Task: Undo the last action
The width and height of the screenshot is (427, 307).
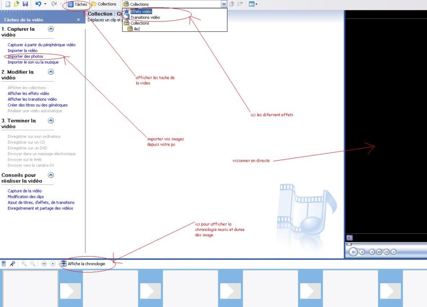Action: click(38, 4)
